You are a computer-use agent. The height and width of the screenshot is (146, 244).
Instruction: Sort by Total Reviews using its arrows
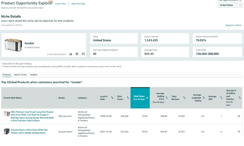pos(184,98)
